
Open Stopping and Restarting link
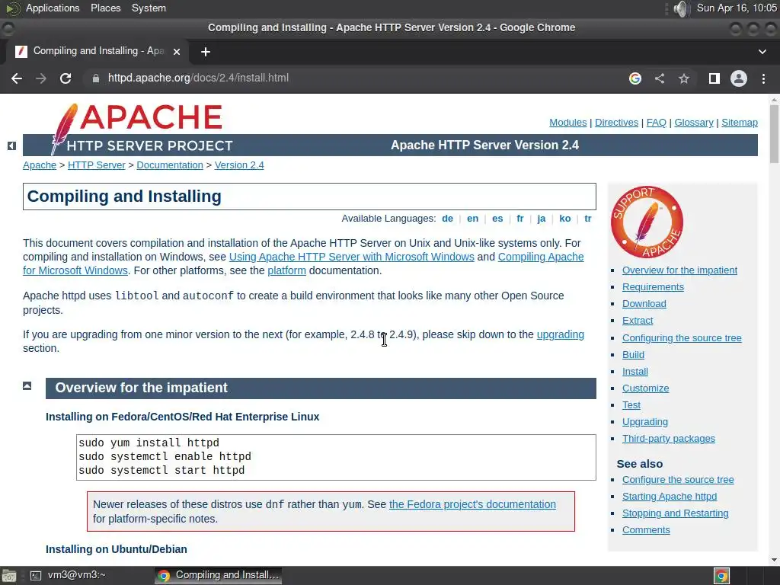[x=675, y=513]
